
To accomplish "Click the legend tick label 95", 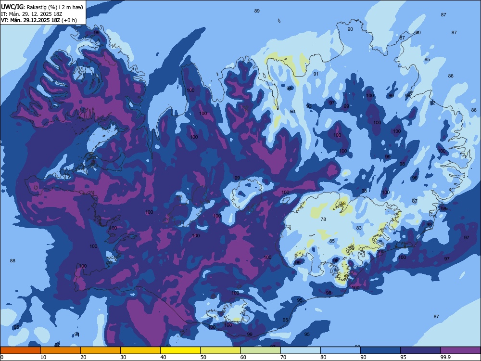I will 404,357.
